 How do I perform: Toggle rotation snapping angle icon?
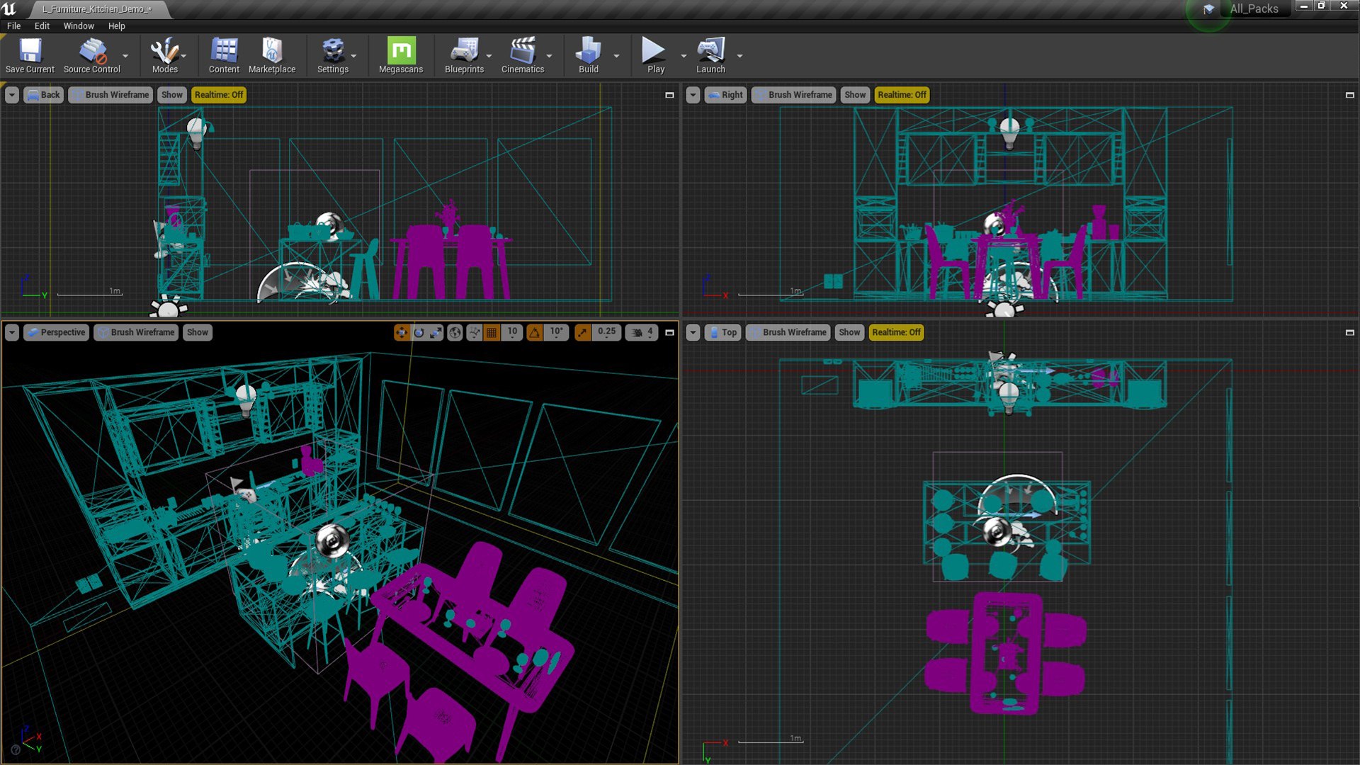535,332
